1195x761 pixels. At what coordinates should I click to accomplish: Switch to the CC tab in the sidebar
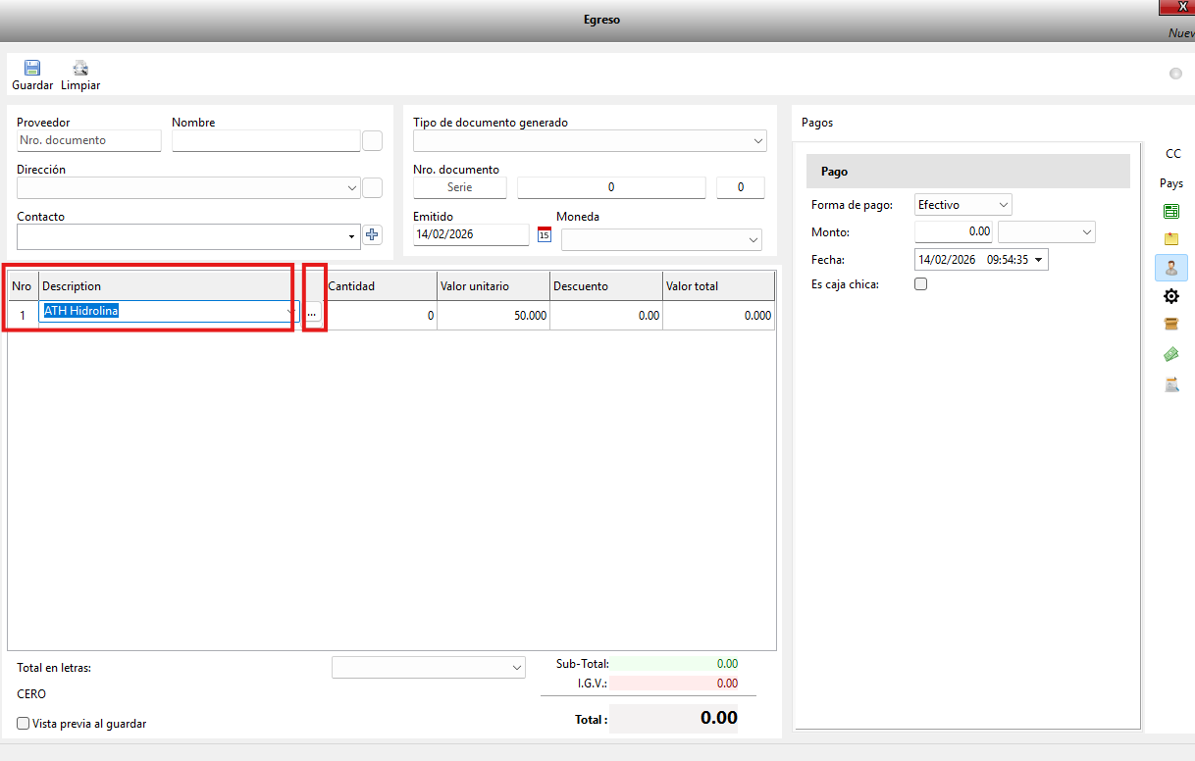[1172, 154]
